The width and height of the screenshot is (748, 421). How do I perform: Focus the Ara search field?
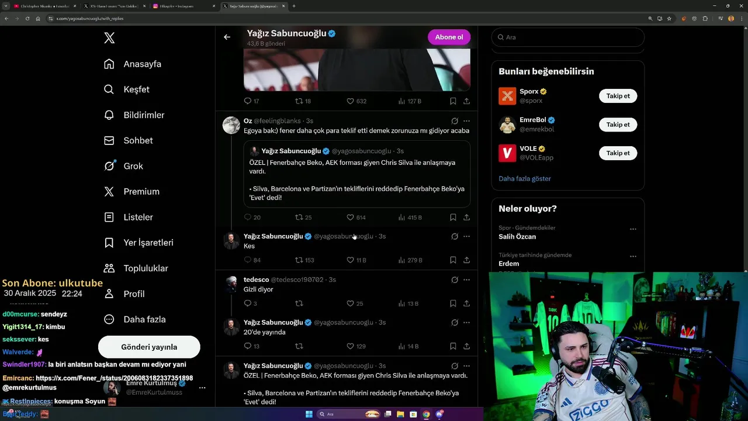click(x=568, y=37)
